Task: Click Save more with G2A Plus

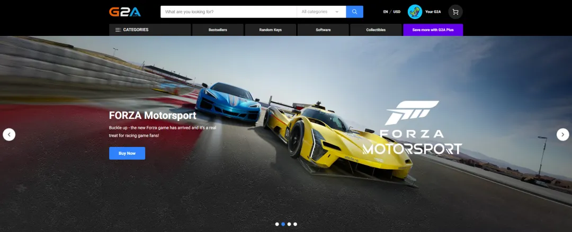Action: tap(433, 30)
